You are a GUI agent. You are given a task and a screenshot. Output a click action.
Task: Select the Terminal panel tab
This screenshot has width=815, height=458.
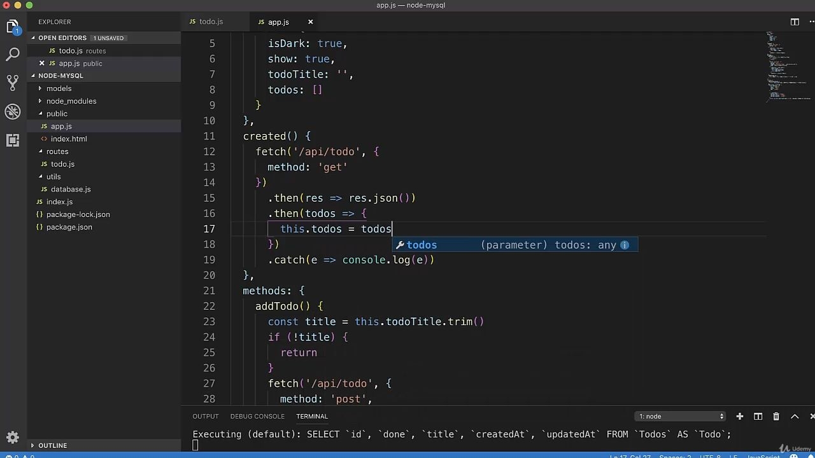(x=312, y=416)
